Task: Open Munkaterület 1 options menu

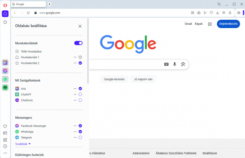Action: [x=75, y=57]
